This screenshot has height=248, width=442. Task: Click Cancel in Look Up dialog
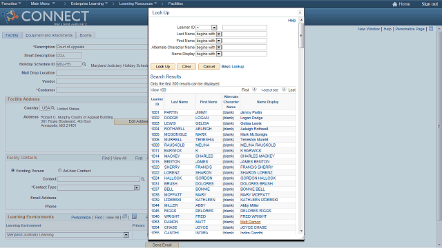click(209, 67)
